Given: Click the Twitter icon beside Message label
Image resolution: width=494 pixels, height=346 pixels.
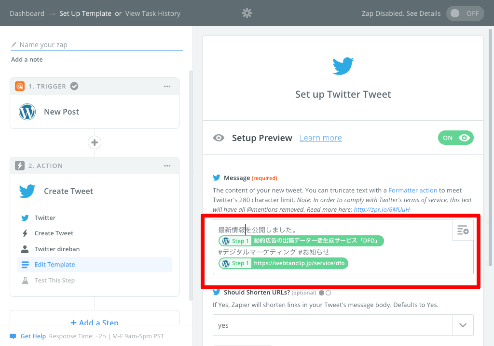Looking at the screenshot, I should [217, 178].
